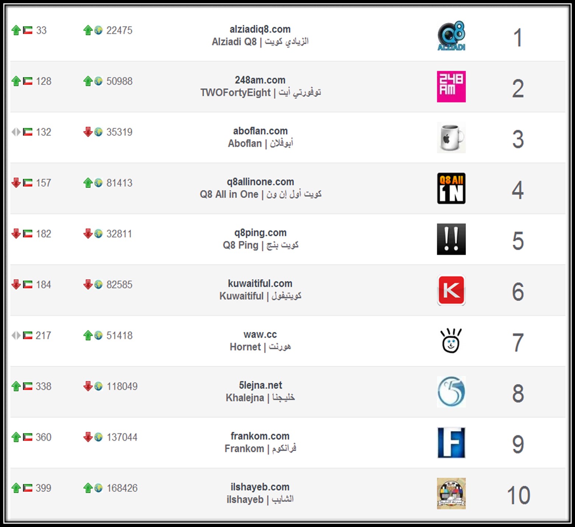
Task: Click the rank number 5
Action: tap(518, 241)
